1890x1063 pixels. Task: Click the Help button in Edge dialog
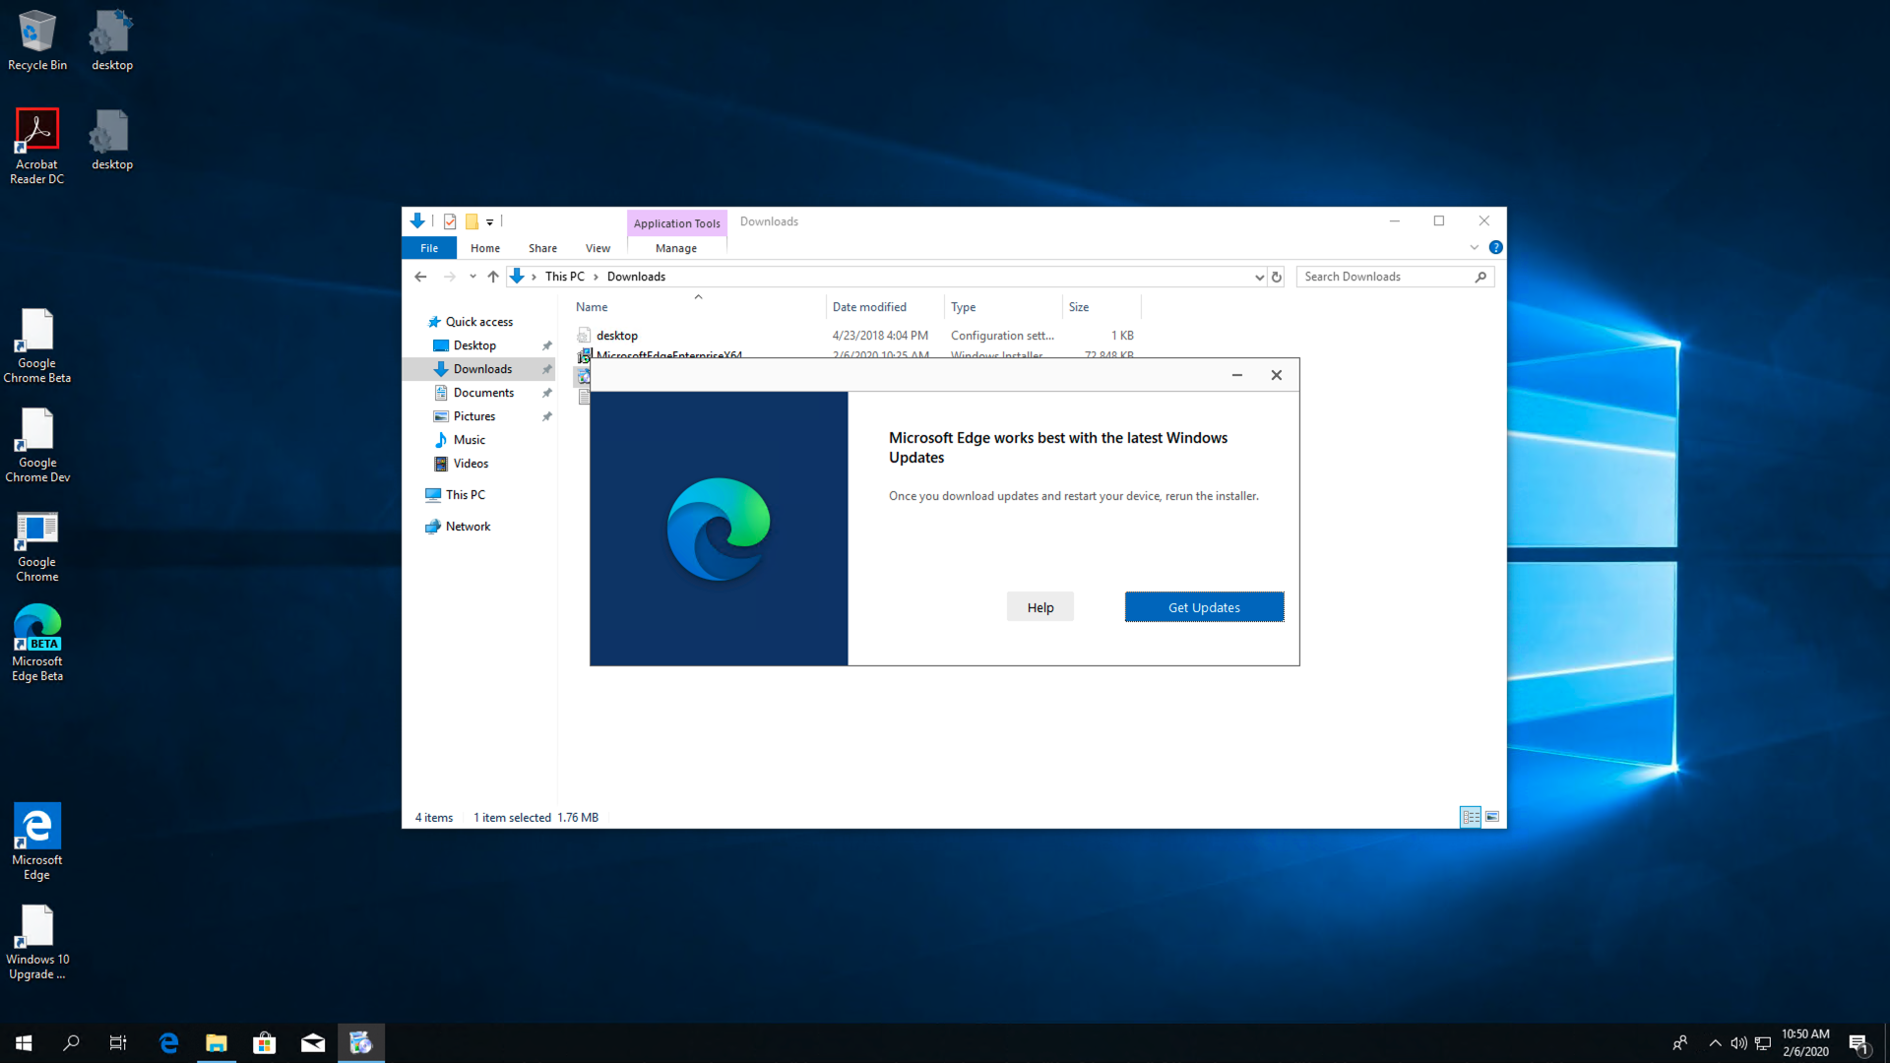[x=1039, y=607]
